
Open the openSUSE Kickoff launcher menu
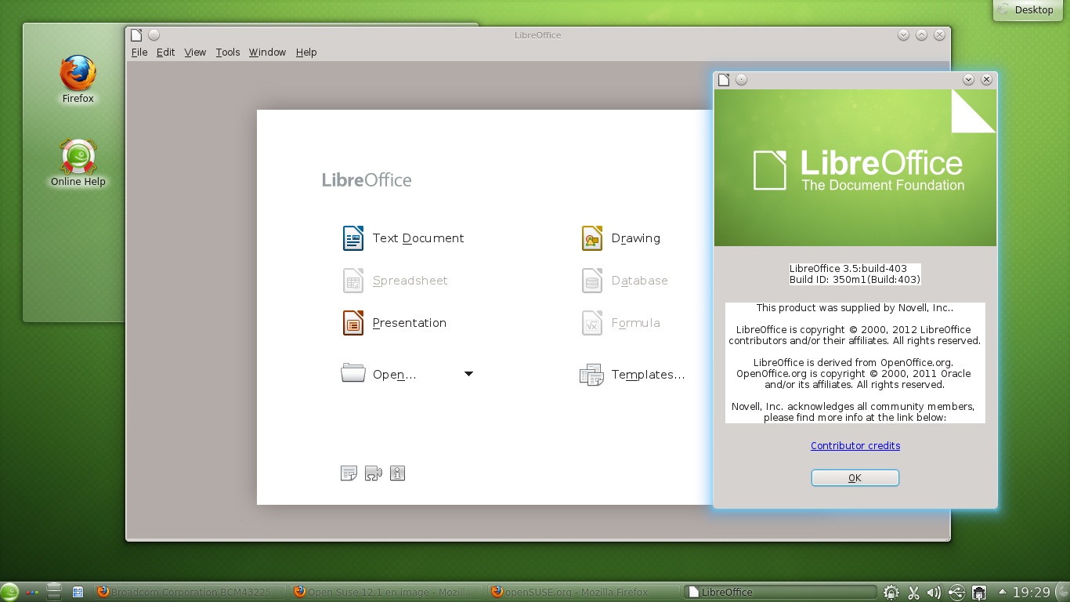[9, 592]
